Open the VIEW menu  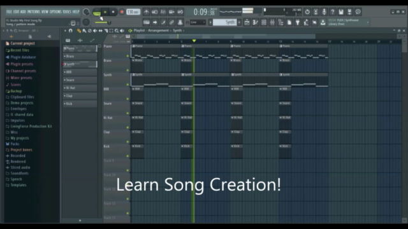pyautogui.click(x=45, y=11)
